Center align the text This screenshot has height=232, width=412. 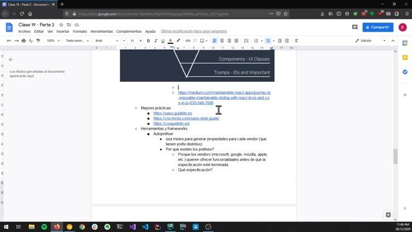pos(222,41)
